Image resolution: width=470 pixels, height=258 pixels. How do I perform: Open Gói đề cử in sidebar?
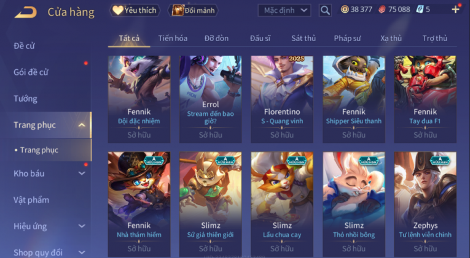[x=31, y=72]
